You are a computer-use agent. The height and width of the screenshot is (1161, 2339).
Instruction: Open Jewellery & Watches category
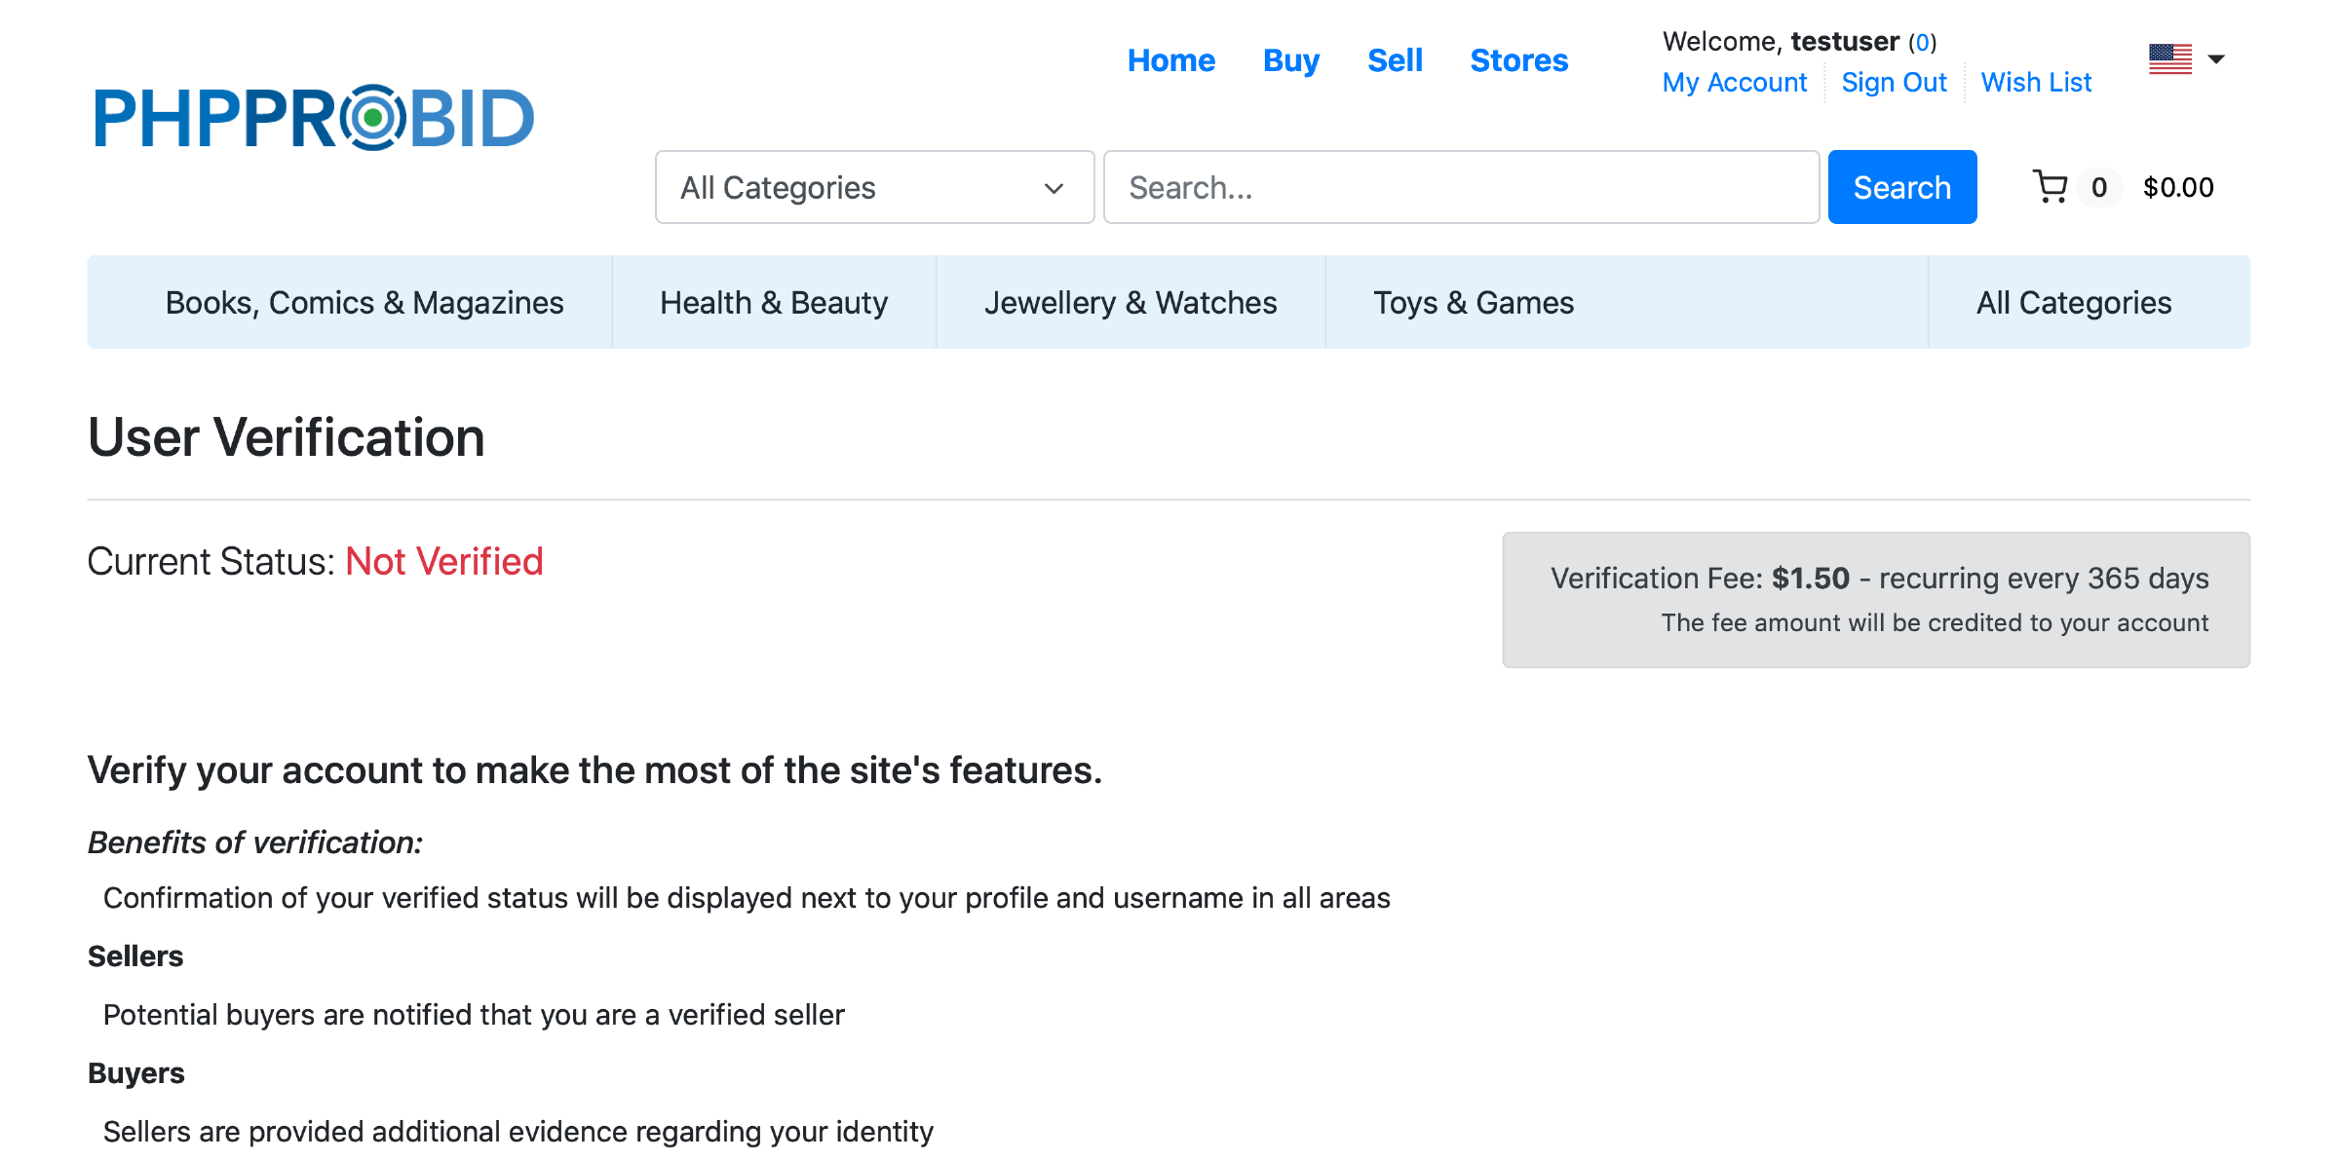[x=1131, y=303]
